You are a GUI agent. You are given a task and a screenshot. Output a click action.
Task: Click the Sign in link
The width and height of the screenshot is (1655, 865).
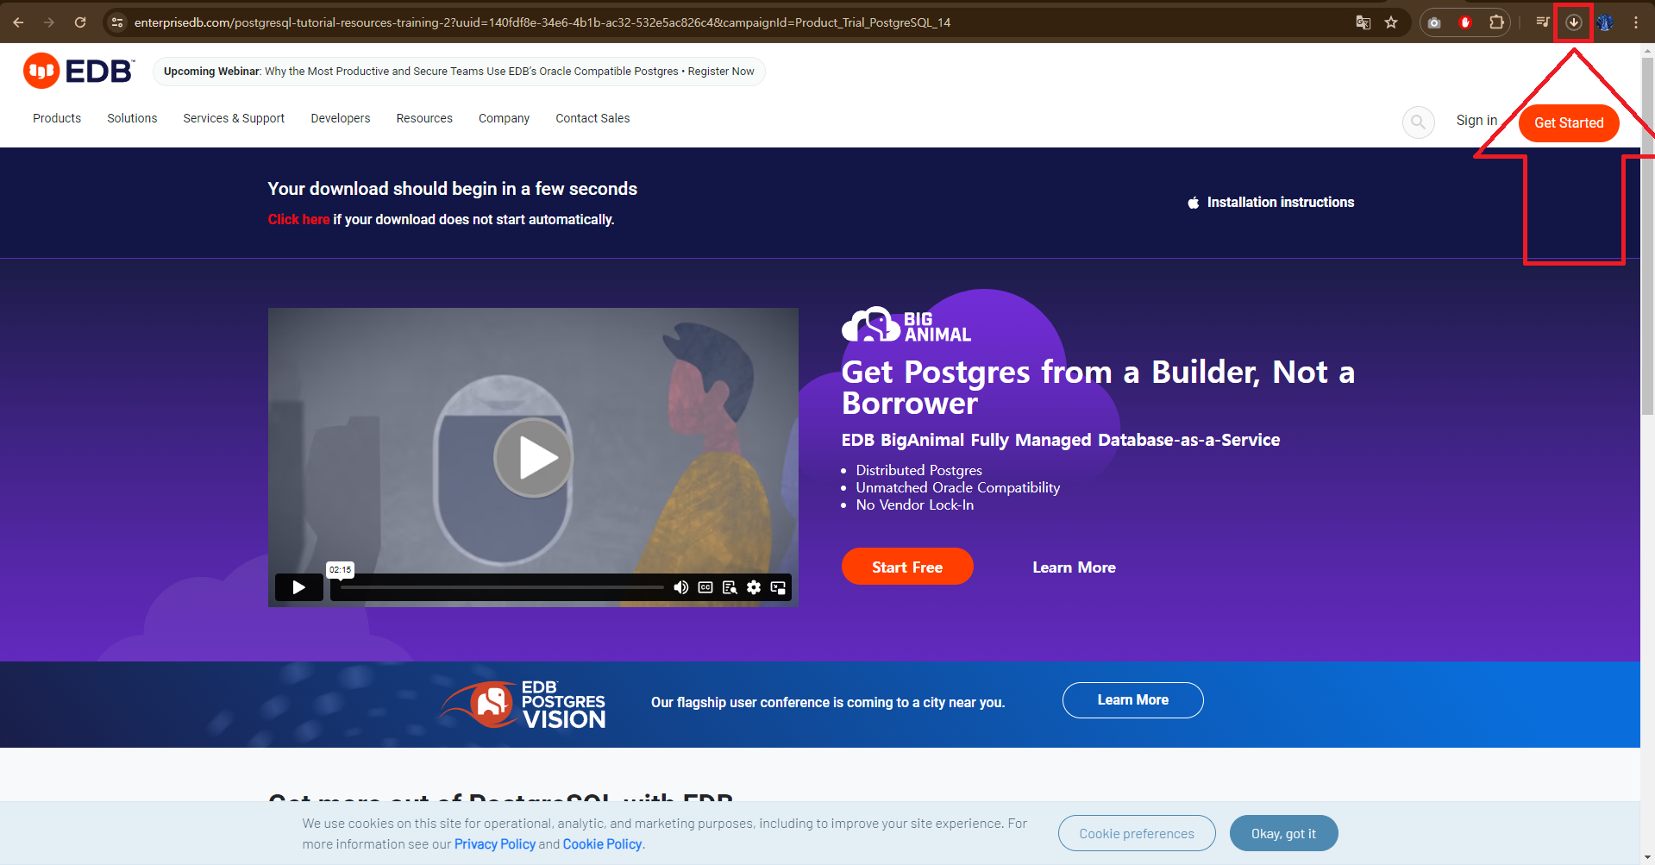click(1476, 121)
